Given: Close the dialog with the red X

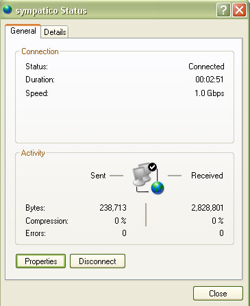Looking at the screenshot, I should point(239,10).
